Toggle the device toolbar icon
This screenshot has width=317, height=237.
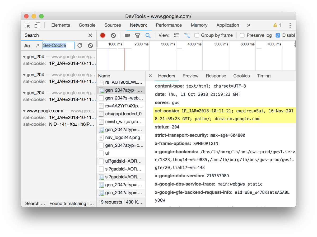pos(37,25)
